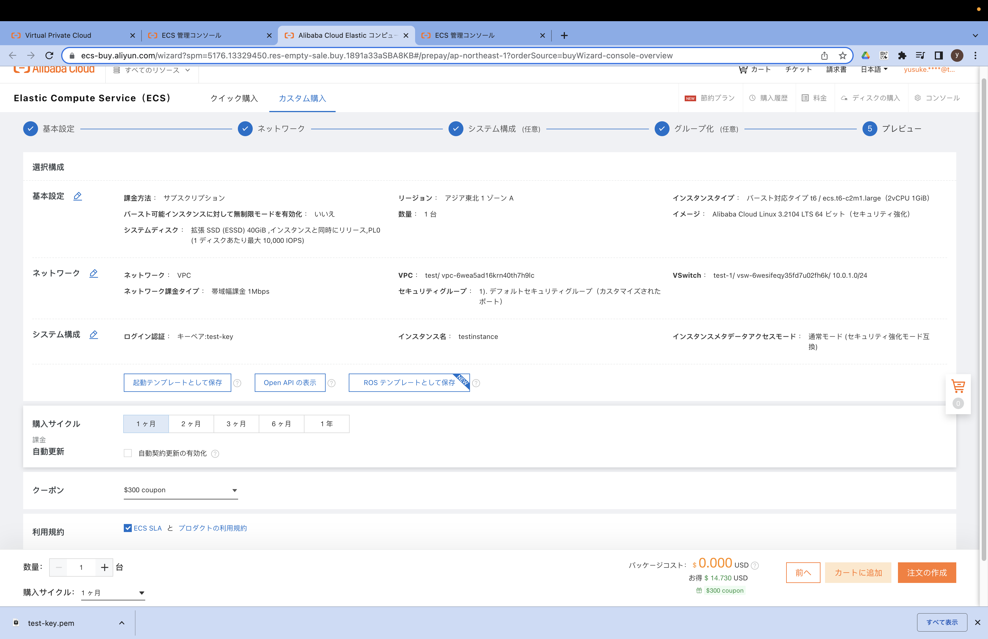Open the プロダクトの利用規約 link
The width and height of the screenshot is (988, 639).
pyautogui.click(x=213, y=528)
